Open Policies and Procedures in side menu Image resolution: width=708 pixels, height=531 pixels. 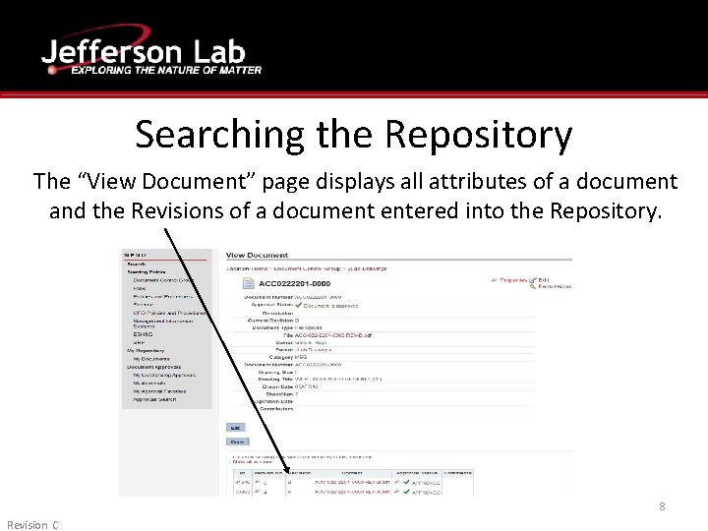162,297
